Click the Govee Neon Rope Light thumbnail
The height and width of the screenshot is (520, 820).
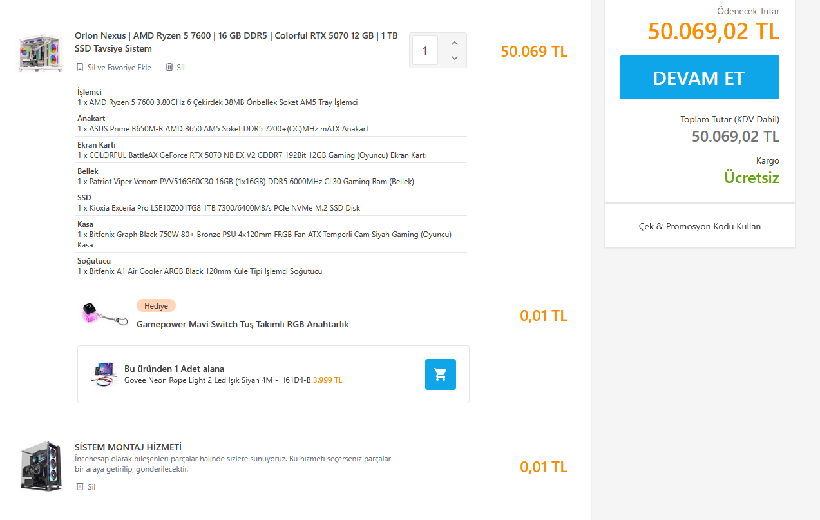(103, 374)
